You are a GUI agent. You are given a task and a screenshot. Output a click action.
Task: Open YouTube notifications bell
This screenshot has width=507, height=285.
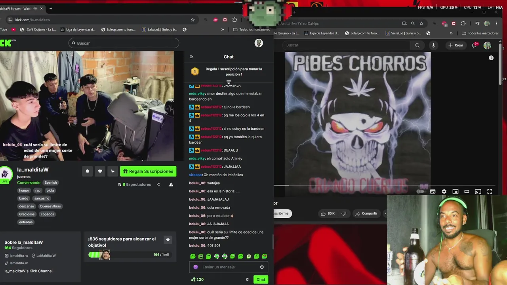(474, 45)
